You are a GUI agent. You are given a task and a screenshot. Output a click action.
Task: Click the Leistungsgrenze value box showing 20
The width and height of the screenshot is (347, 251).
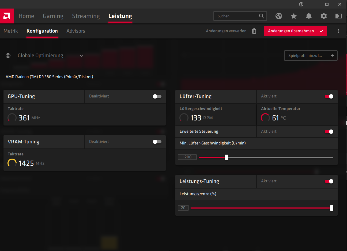[x=183, y=208]
